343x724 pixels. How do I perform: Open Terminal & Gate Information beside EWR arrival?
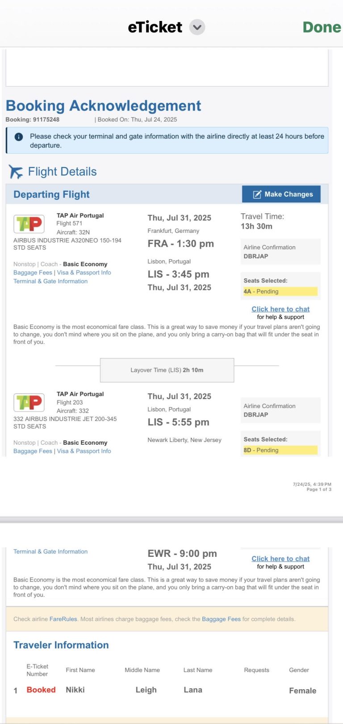[50, 551]
